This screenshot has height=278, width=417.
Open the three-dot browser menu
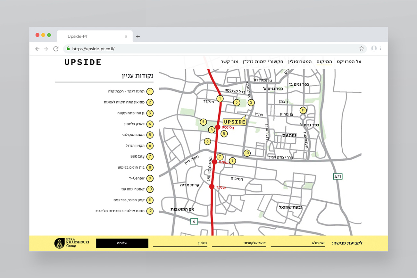(380, 48)
